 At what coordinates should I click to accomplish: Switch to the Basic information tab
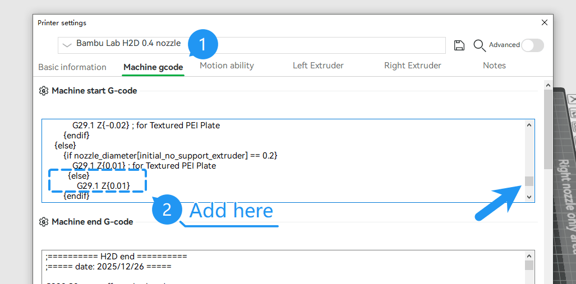[72, 67]
